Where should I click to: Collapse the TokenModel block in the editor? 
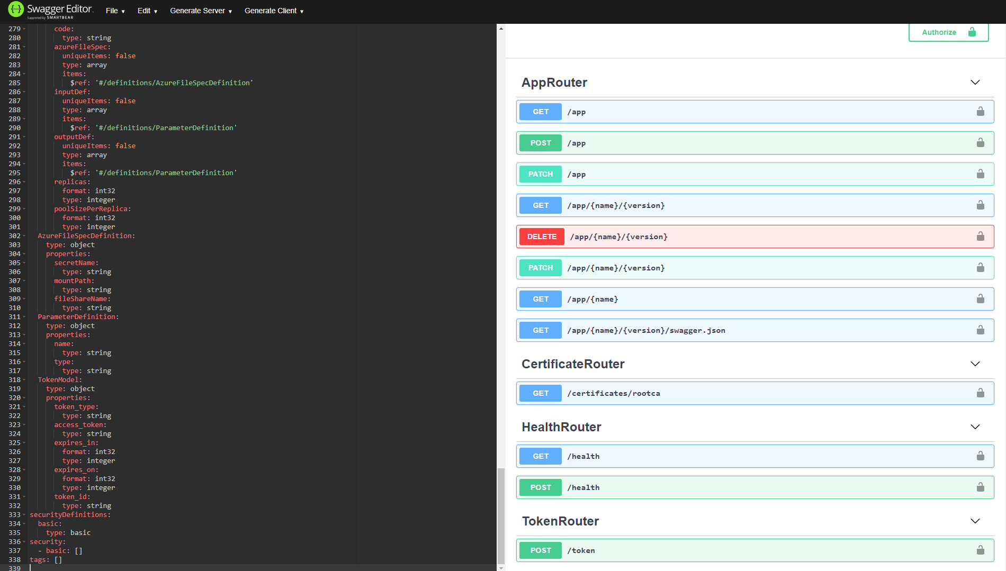click(x=24, y=380)
